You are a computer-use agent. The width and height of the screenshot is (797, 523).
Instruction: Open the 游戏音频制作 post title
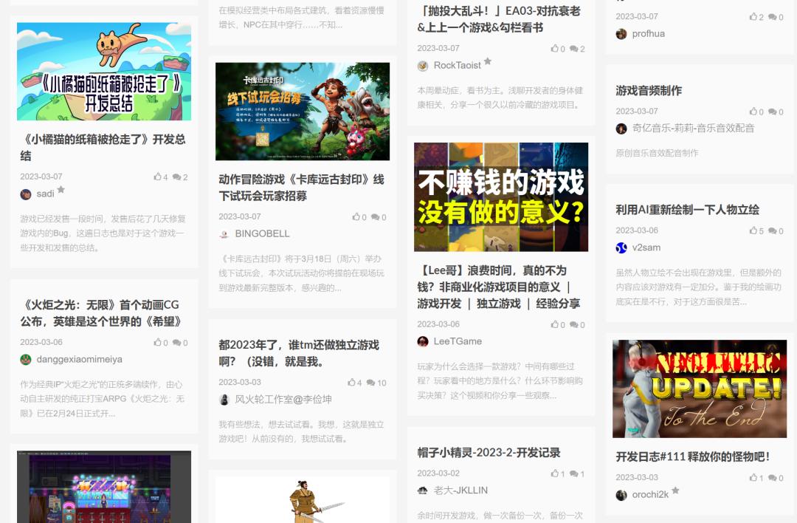pos(649,91)
